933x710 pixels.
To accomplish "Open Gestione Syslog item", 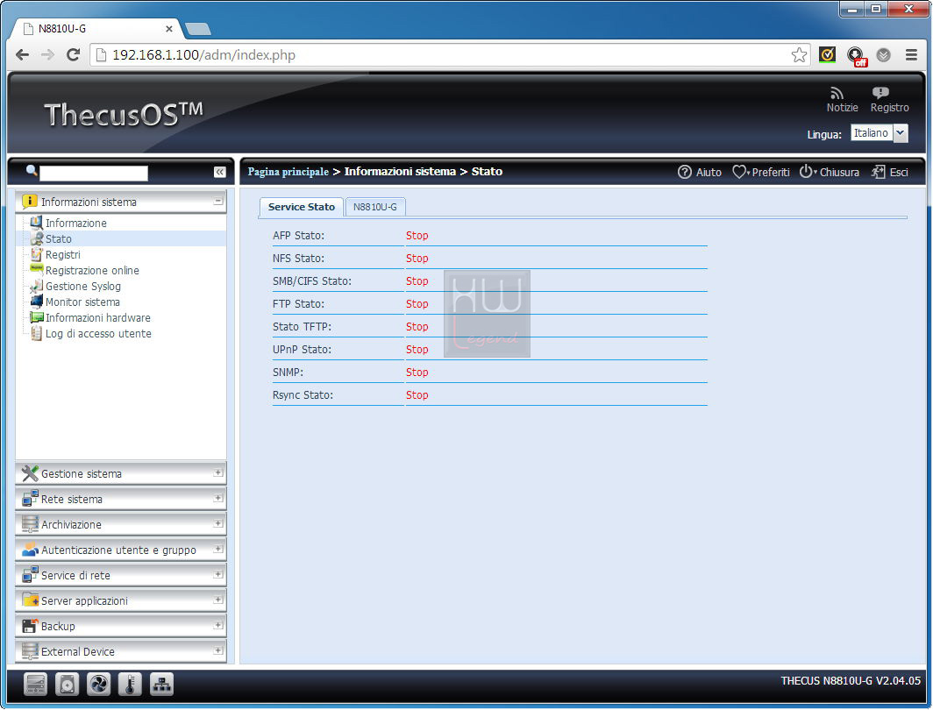I will tap(83, 287).
